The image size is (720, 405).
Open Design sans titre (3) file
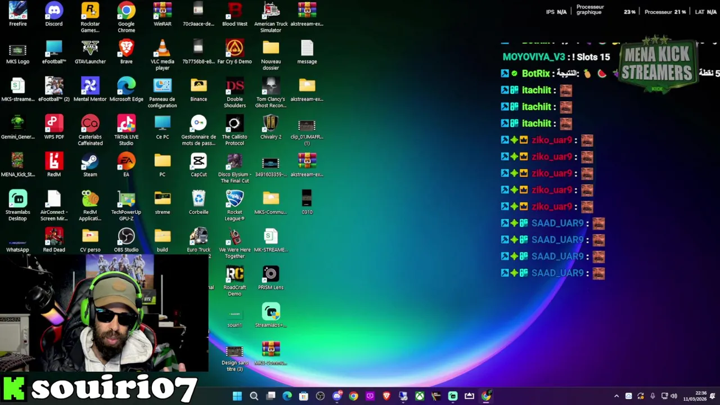pyautogui.click(x=235, y=358)
